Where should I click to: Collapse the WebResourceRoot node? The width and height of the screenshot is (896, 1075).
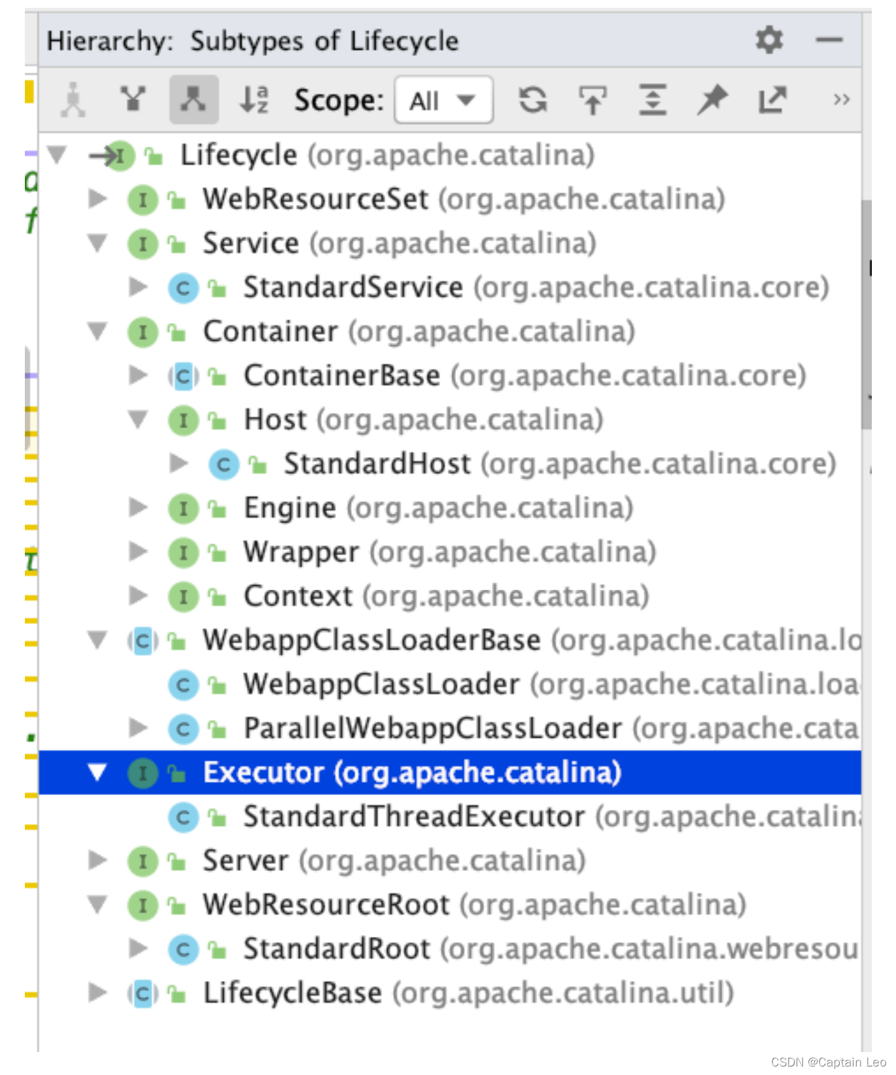click(97, 905)
